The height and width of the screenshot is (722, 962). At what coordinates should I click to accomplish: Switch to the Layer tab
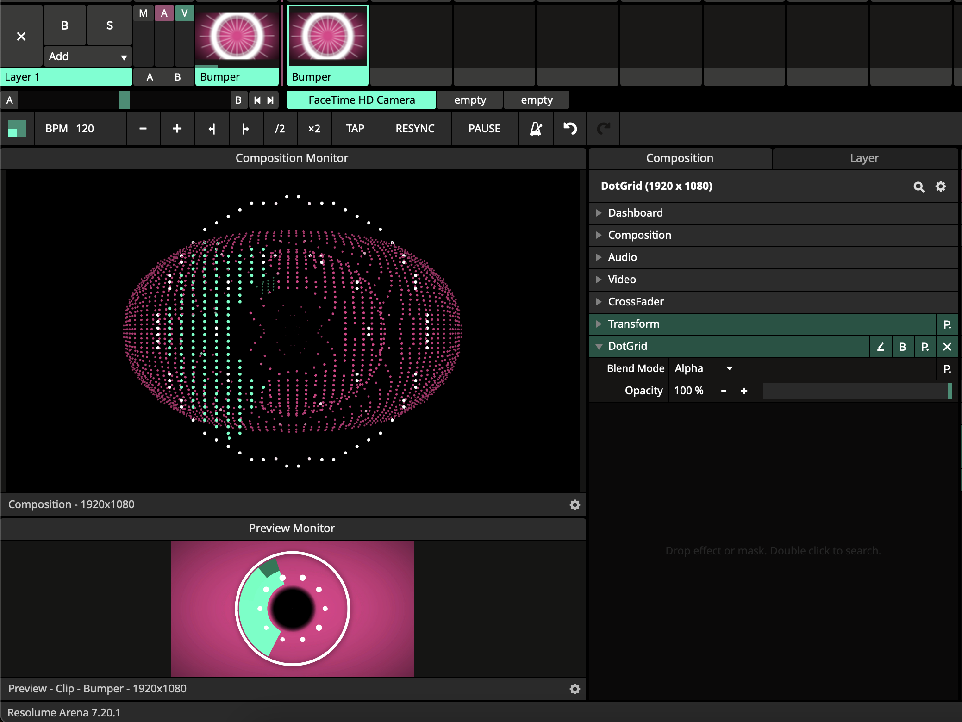(x=864, y=158)
